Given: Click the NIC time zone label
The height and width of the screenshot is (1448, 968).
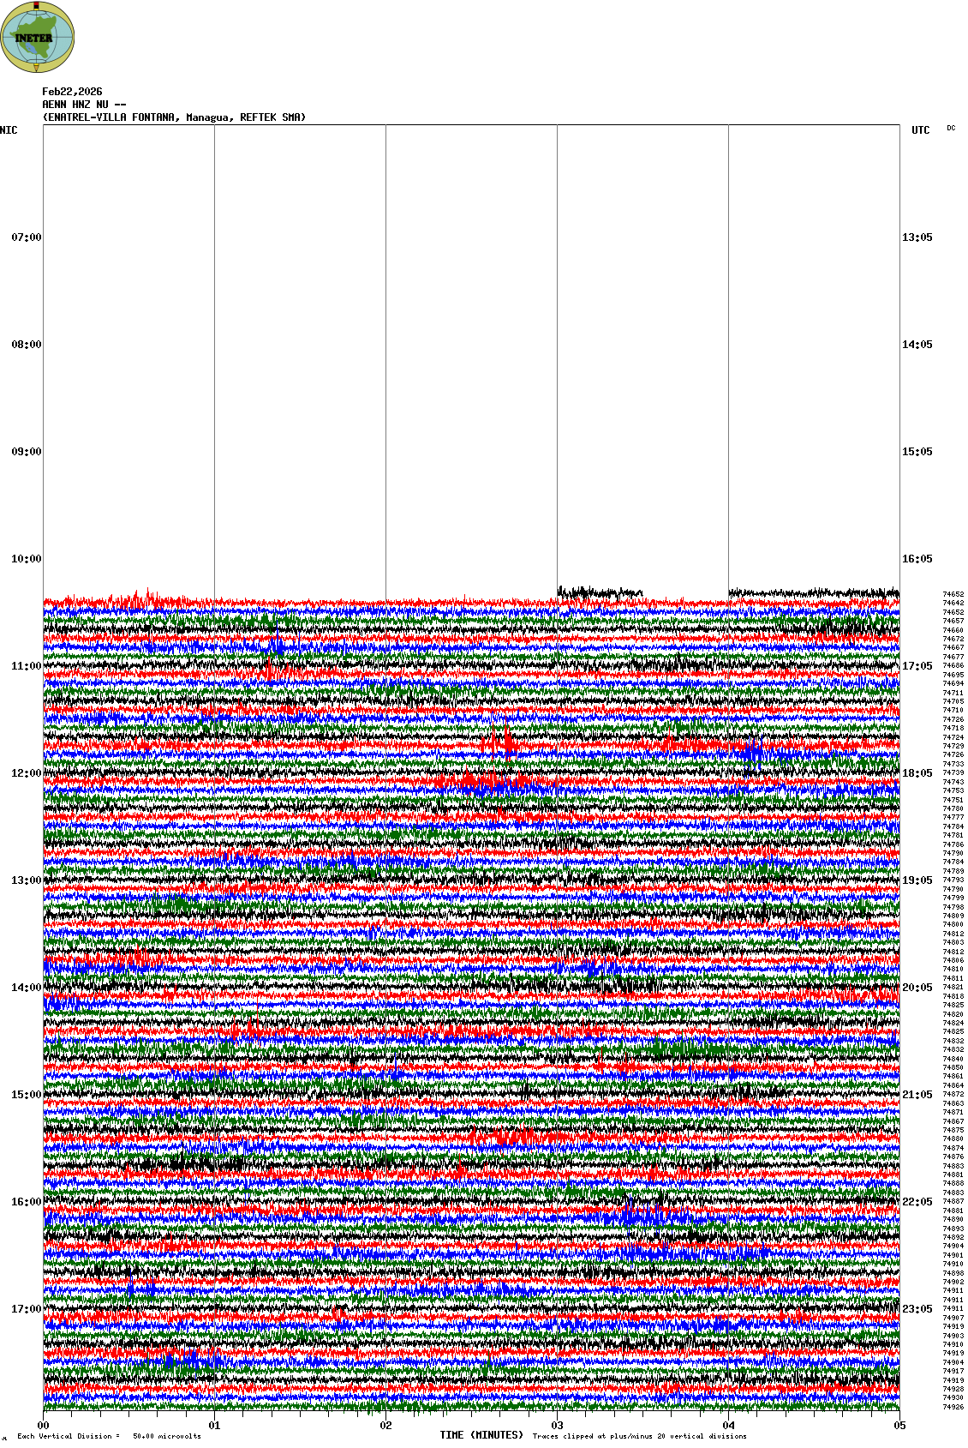Looking at the screenshot, I should pyautogui.click(x=9, y=130).
